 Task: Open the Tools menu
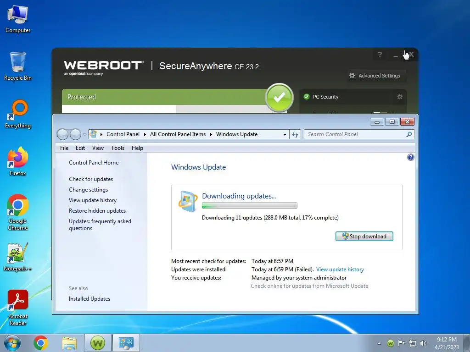(117, 148)
